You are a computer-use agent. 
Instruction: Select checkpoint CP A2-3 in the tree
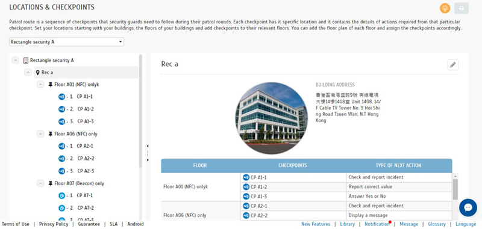pos(86,171)
